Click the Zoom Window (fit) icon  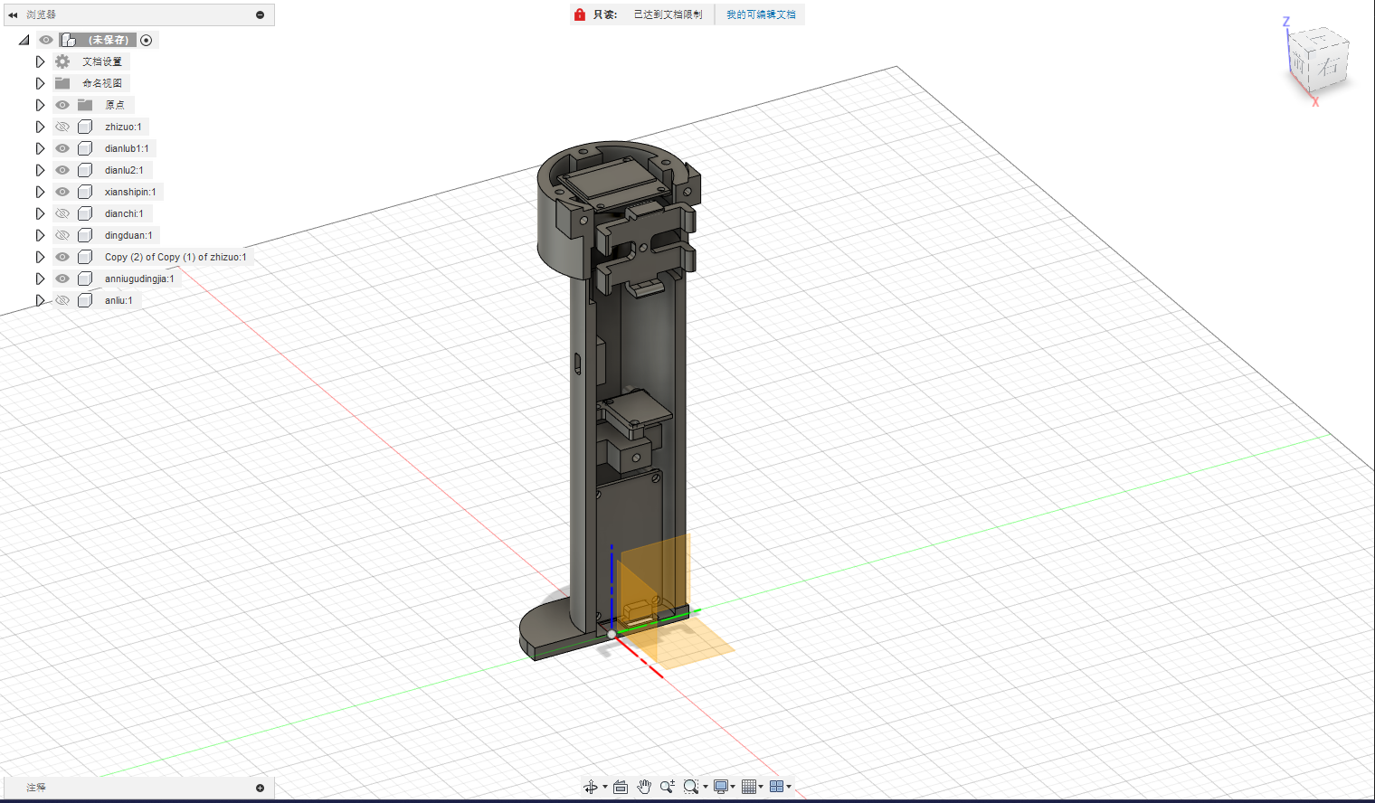click(691, 787)
